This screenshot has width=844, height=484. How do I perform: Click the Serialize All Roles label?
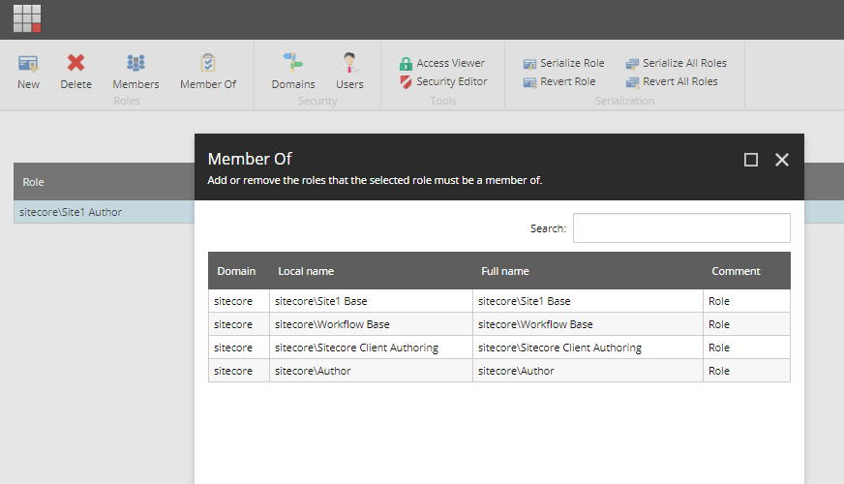click(684, 63)
